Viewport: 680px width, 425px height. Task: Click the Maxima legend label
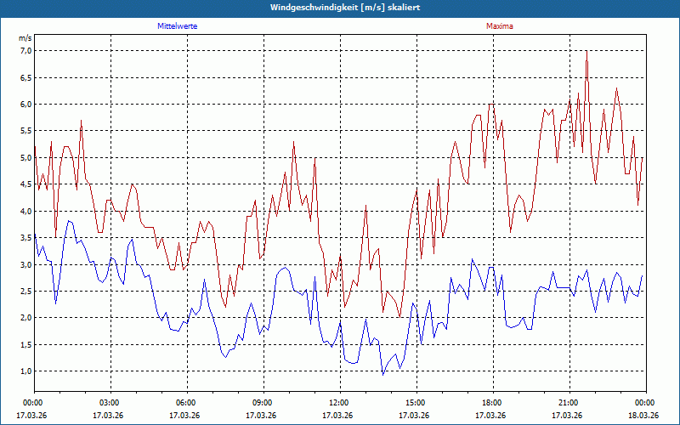499,26
